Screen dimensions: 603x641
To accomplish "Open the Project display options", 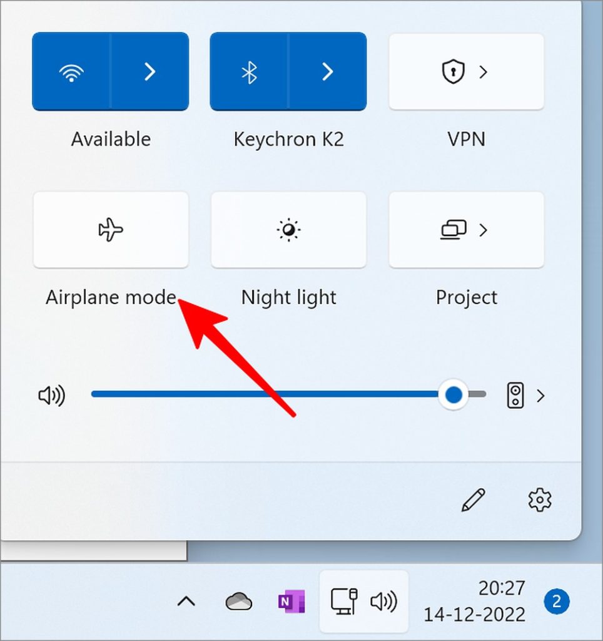I will pos(466,230).
